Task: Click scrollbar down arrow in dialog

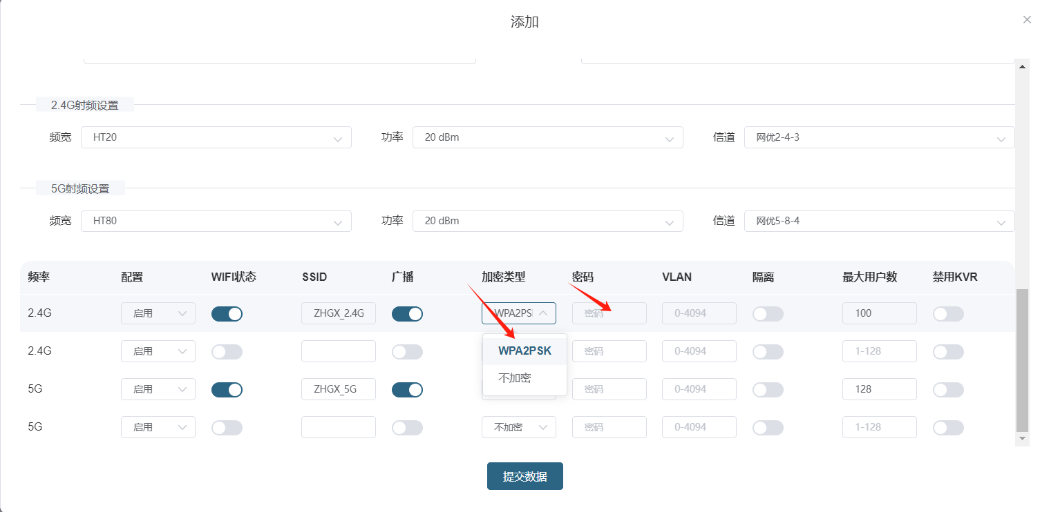Action: coord(1022,439)
